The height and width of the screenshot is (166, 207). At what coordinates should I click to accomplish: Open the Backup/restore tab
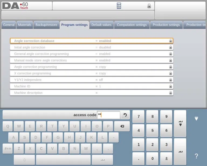point(46,25)
